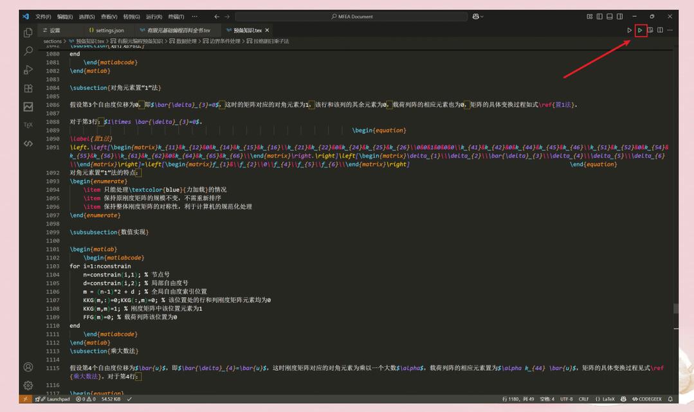This screenshot has width=694, height=412.
Task: Click the remote window indicator in status bar
Action: coord(25,399)
